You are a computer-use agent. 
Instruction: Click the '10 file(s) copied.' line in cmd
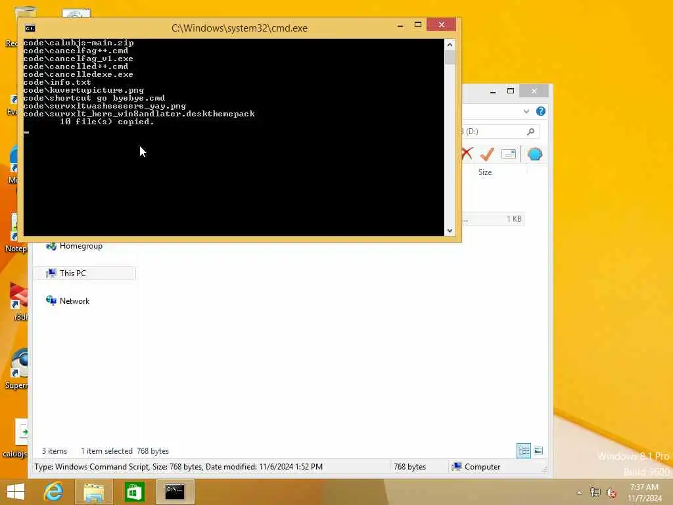coord(107,122)
